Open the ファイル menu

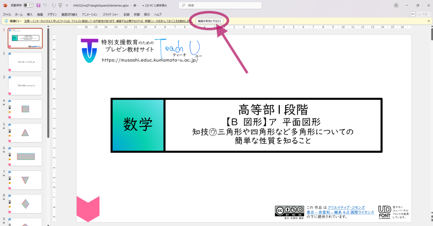[7, 14]
